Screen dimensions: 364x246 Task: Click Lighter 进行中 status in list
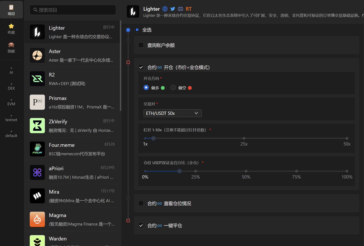pyautogui.click(x=109, y=27)
